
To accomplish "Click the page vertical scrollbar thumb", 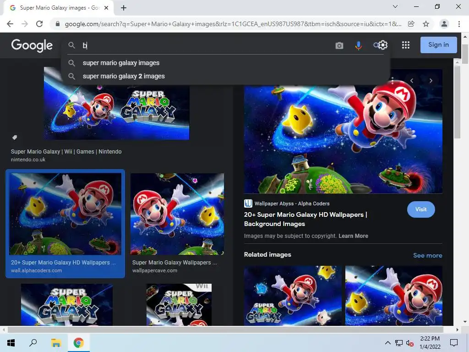I will tap(465, 54).
